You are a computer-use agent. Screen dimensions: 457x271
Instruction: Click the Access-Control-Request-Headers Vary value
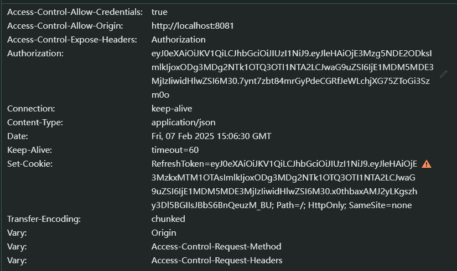pos(217,261)
